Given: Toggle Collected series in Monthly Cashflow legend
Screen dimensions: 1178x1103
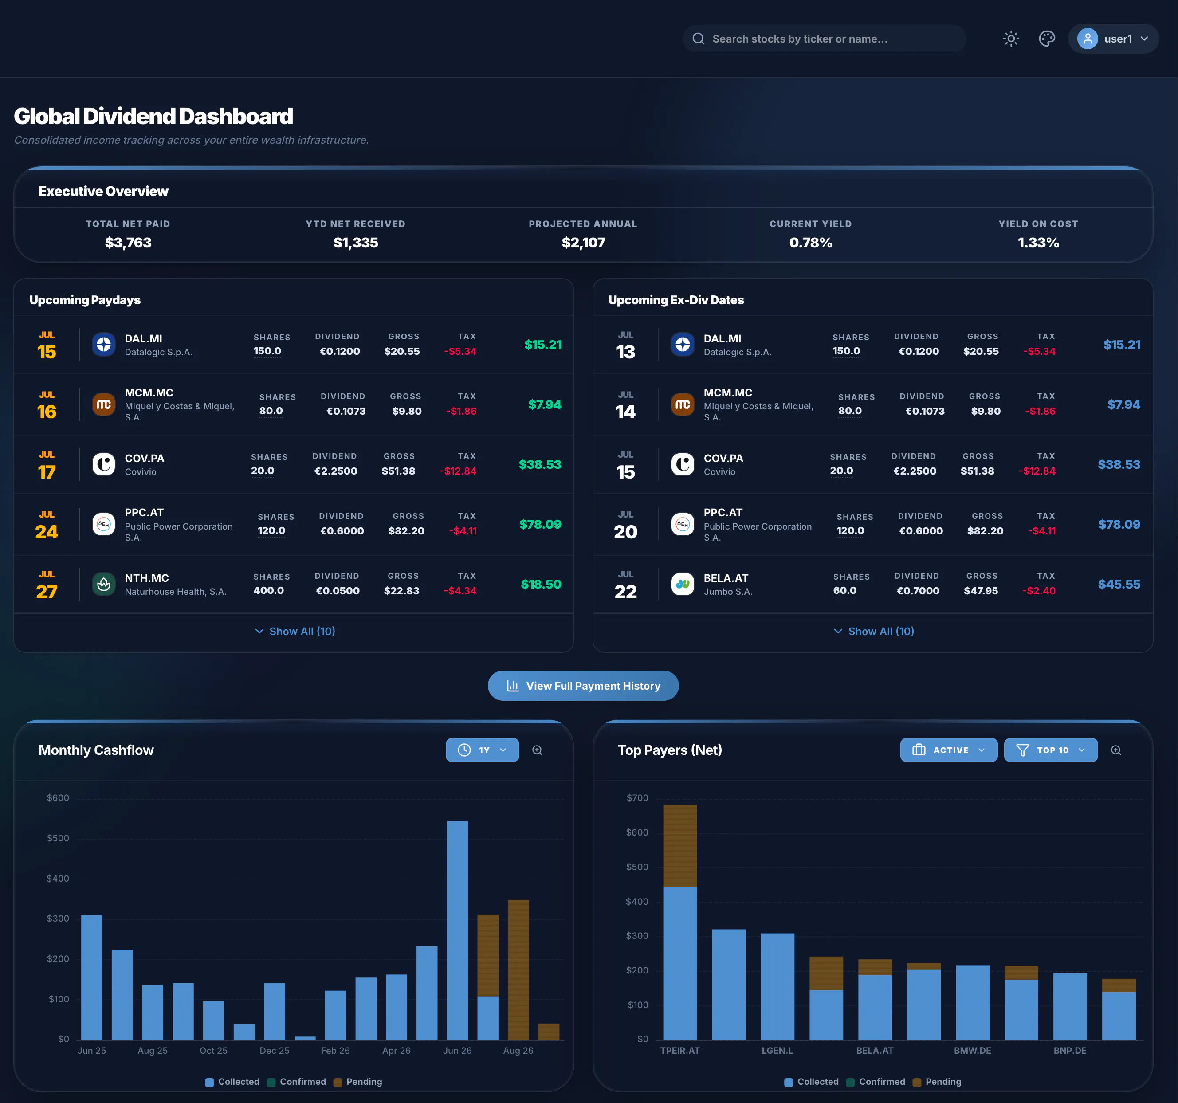Looking at the screenshot, I should point(232,1082).
